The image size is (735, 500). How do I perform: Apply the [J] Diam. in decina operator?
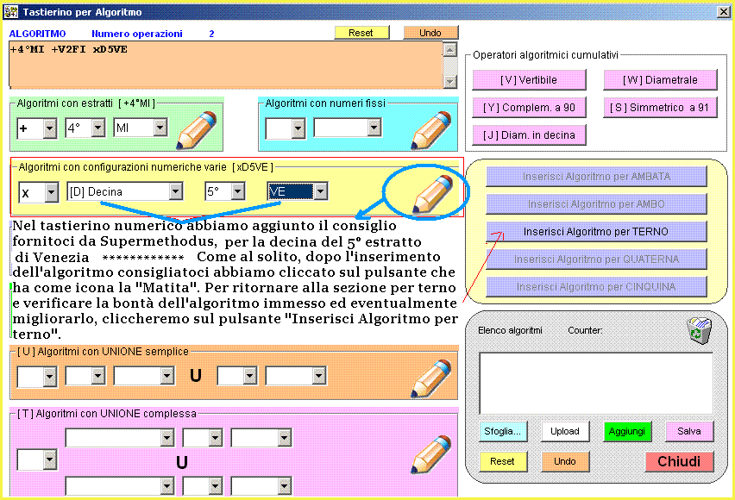[529, 135]
